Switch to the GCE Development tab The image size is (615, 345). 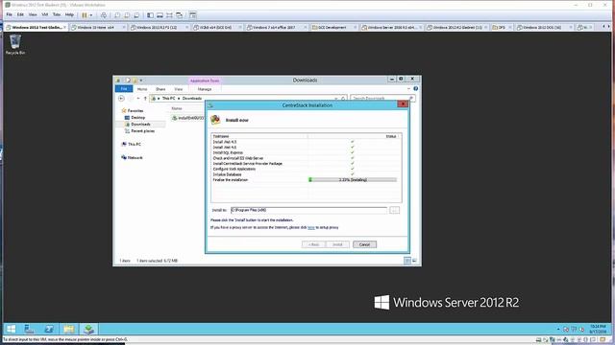[x=333, y=28]
